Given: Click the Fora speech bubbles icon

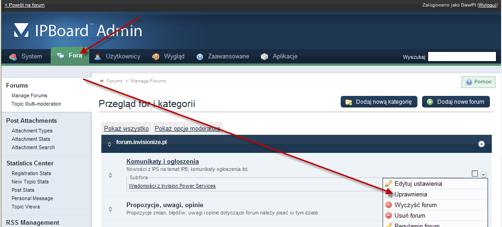Looking at the screenshot, I should click(61, 56).
